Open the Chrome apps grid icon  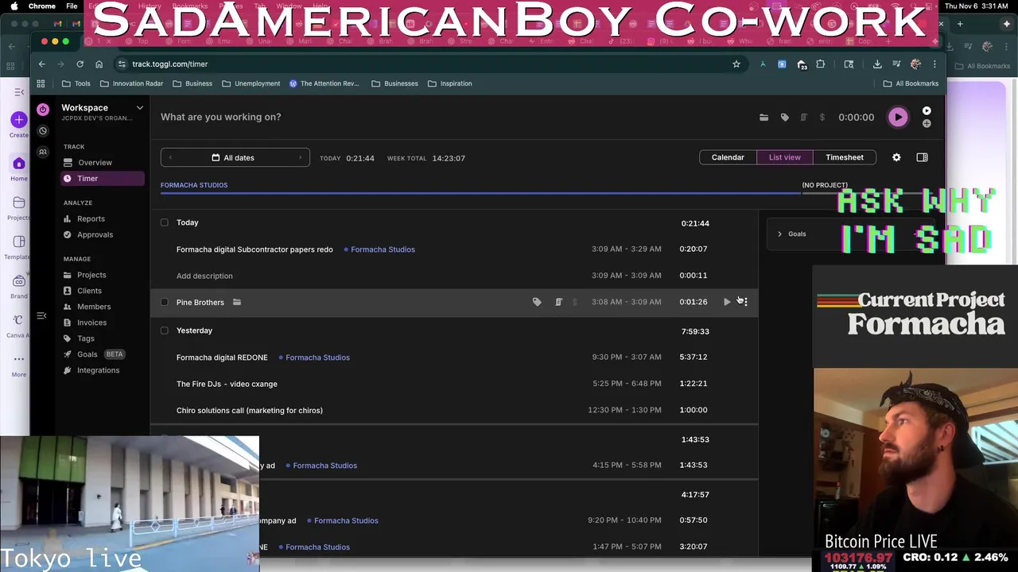41,83
